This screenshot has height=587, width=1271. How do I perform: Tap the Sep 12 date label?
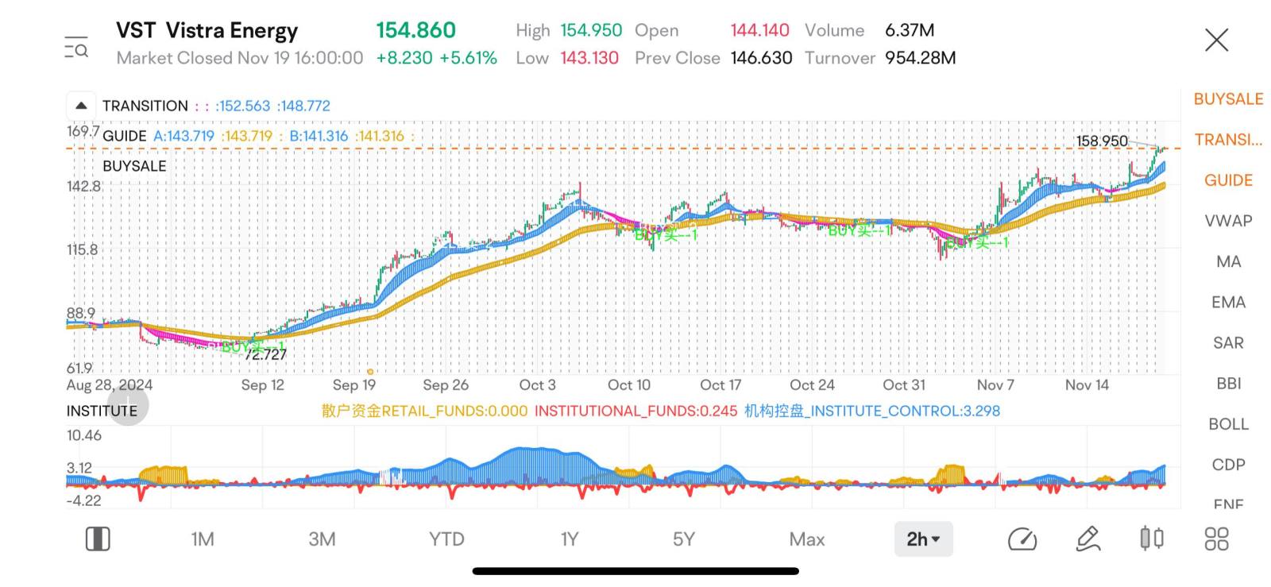click(262, 385)
